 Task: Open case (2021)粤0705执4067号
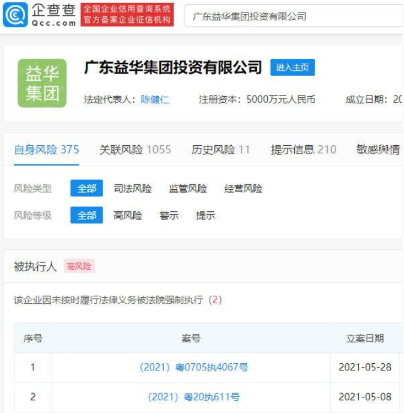point(194,367)
